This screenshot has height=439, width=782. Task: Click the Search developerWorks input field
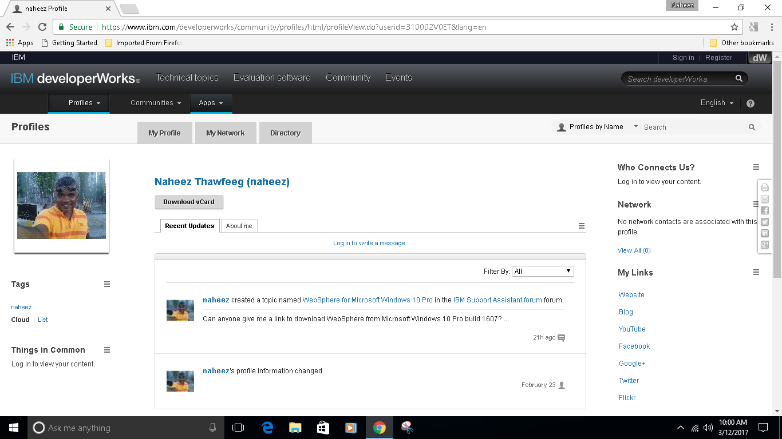(x=679, y=79)
